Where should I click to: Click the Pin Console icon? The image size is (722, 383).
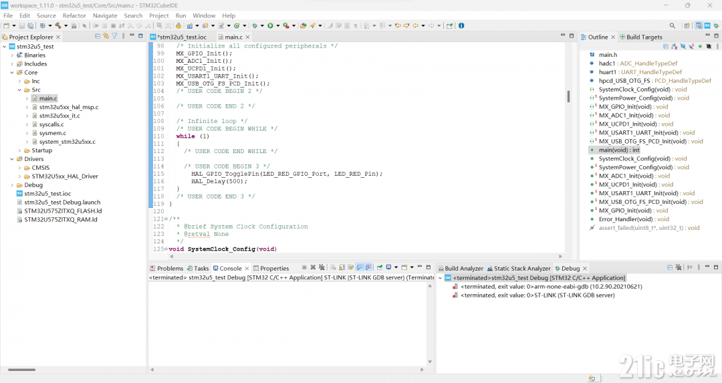[380, 267]
